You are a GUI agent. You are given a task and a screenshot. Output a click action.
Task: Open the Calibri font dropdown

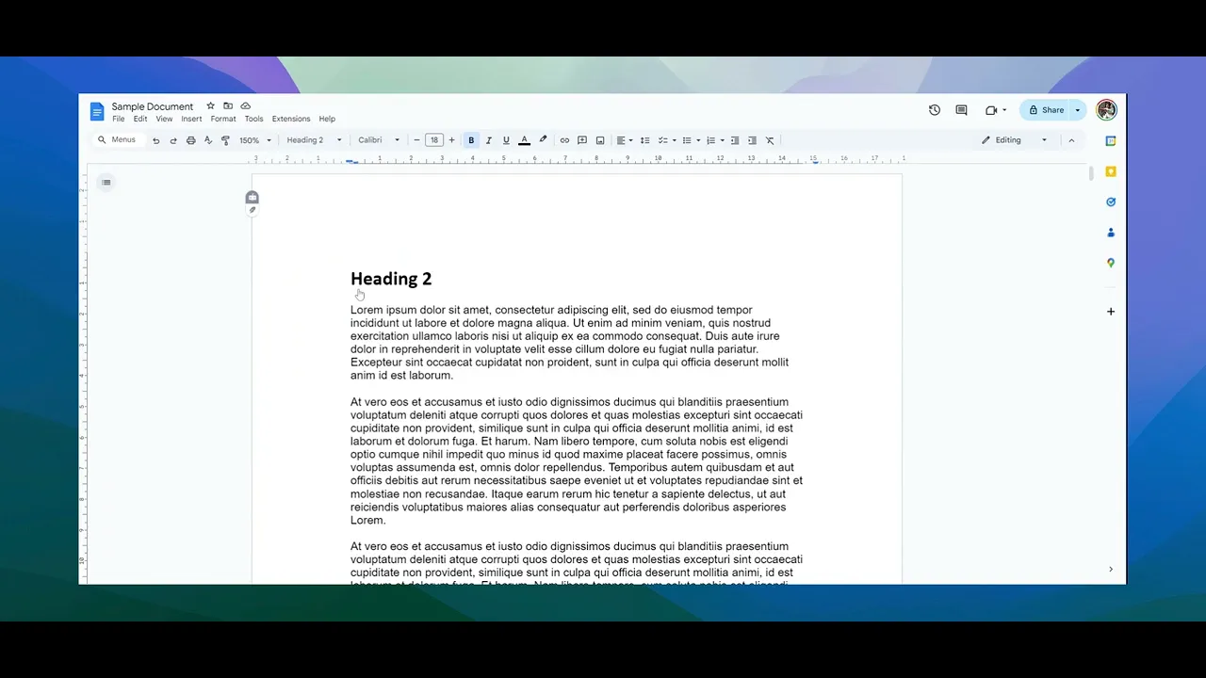click(x=379, y=140)
